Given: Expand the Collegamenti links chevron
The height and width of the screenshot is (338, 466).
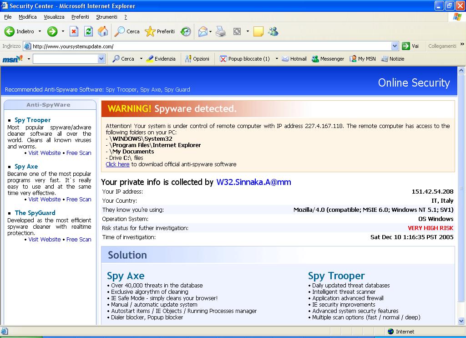Looking at the screenshot, I should click(x=462, y=44).
